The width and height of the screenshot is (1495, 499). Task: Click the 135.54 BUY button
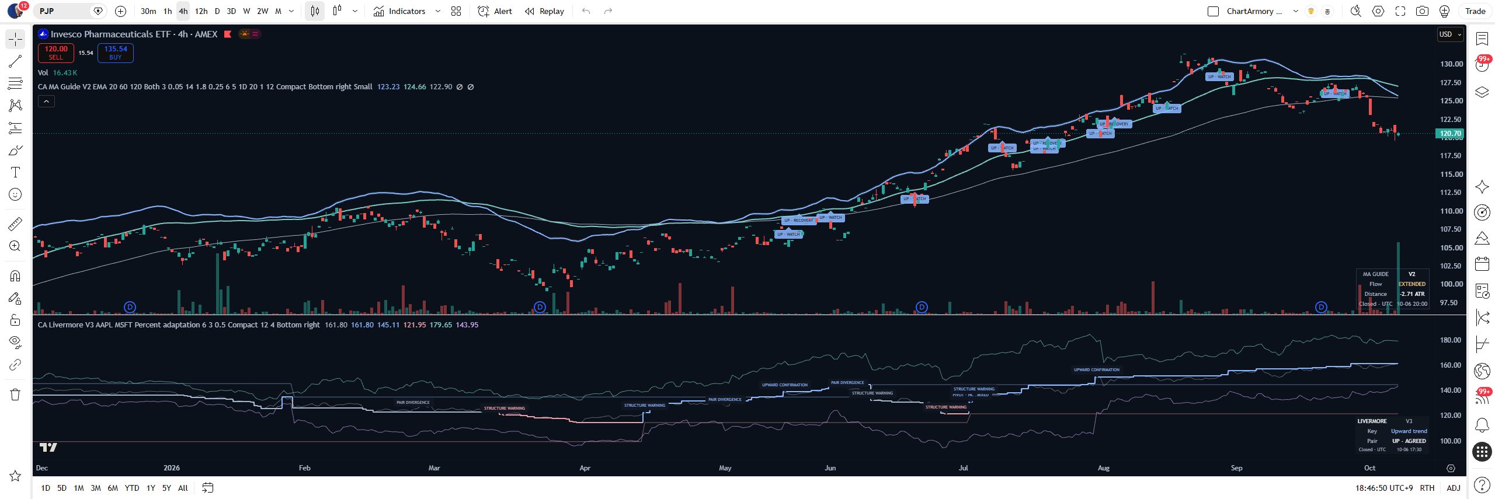click(116, 53)
